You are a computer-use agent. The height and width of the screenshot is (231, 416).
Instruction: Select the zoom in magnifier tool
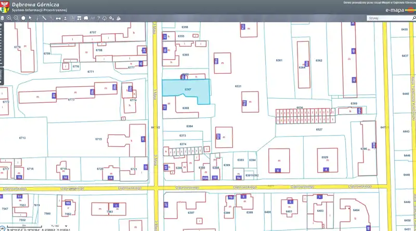(9, 18)
